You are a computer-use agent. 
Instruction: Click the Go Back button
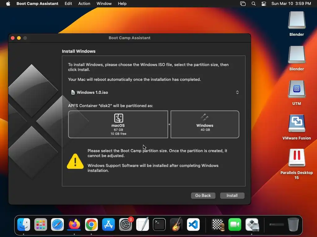203,195
